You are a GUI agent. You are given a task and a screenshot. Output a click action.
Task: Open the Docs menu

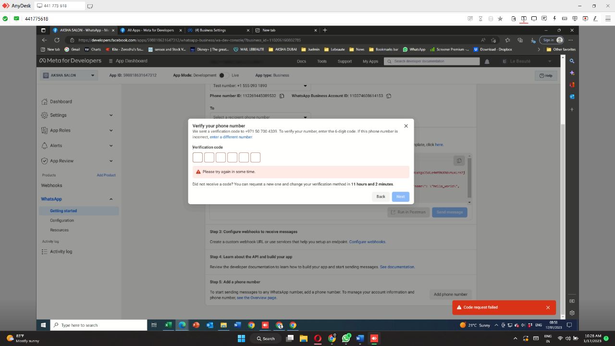301,62
